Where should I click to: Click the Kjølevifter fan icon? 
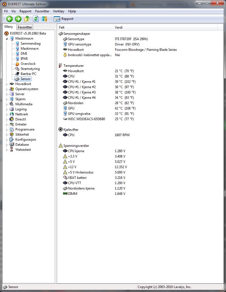pyautogui.click(x=60, y=129)
